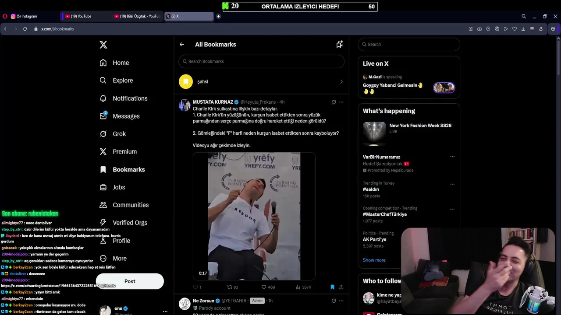
Task: Open browser easy setup sliders icon
Action: (x=532, y=29)
